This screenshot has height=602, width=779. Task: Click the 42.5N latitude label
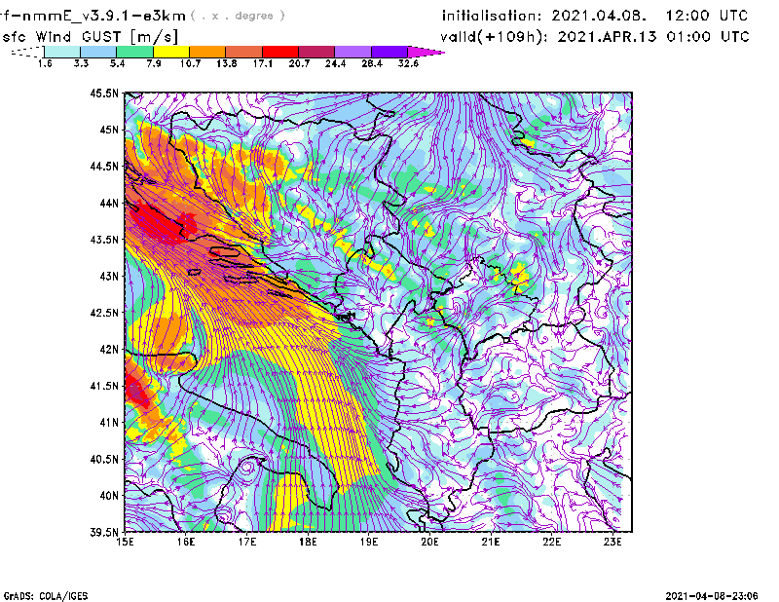[104, 313]
